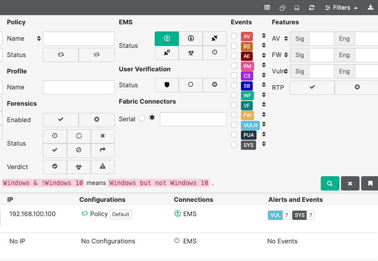Select Forensics Enabled x-circle option
The image size is (378, 261).
coord(97,120)
